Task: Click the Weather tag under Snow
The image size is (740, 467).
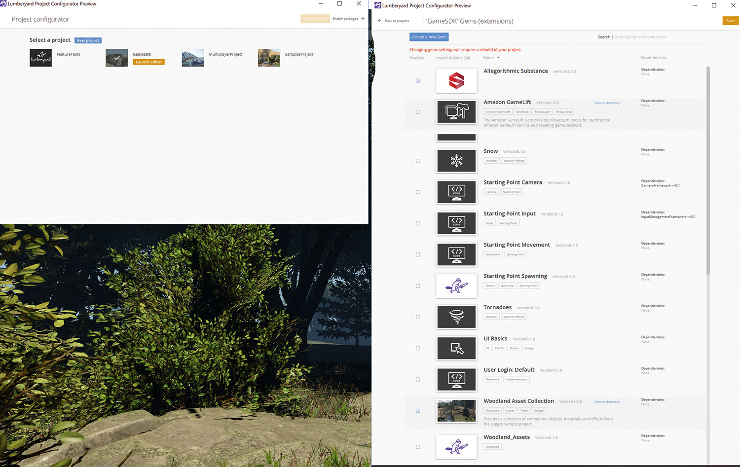Action: [491, 161]
